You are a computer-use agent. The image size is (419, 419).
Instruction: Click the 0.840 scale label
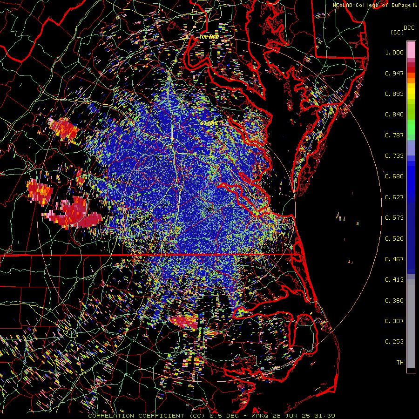coord(394,115)
